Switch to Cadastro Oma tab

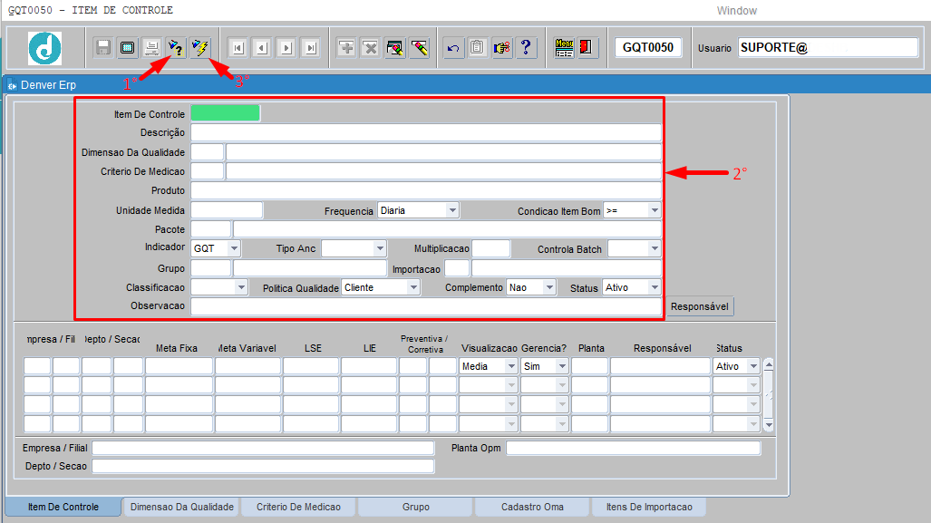pos(532,507)
